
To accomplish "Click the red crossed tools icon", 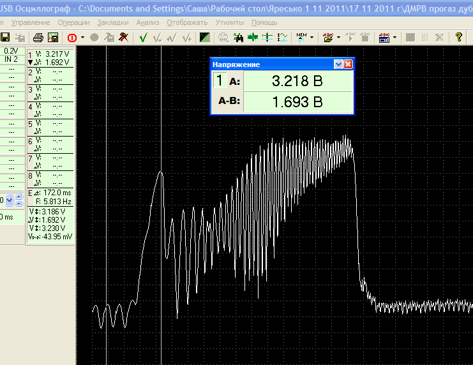I will pyautogui.click(x=124, y=38).
